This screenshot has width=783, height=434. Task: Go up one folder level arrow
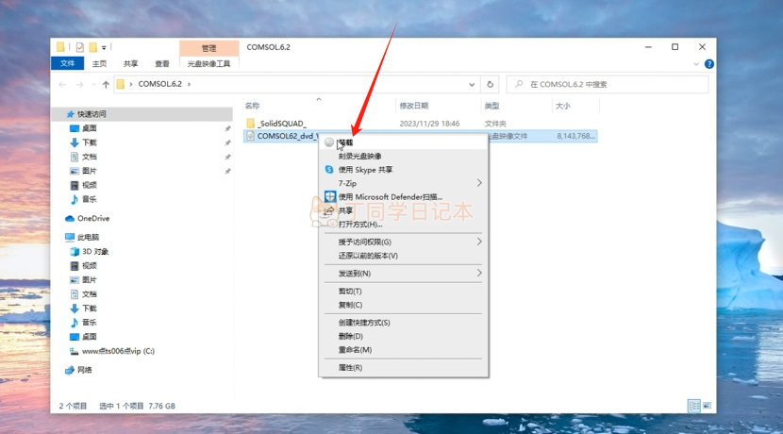(x=106, y=84)
